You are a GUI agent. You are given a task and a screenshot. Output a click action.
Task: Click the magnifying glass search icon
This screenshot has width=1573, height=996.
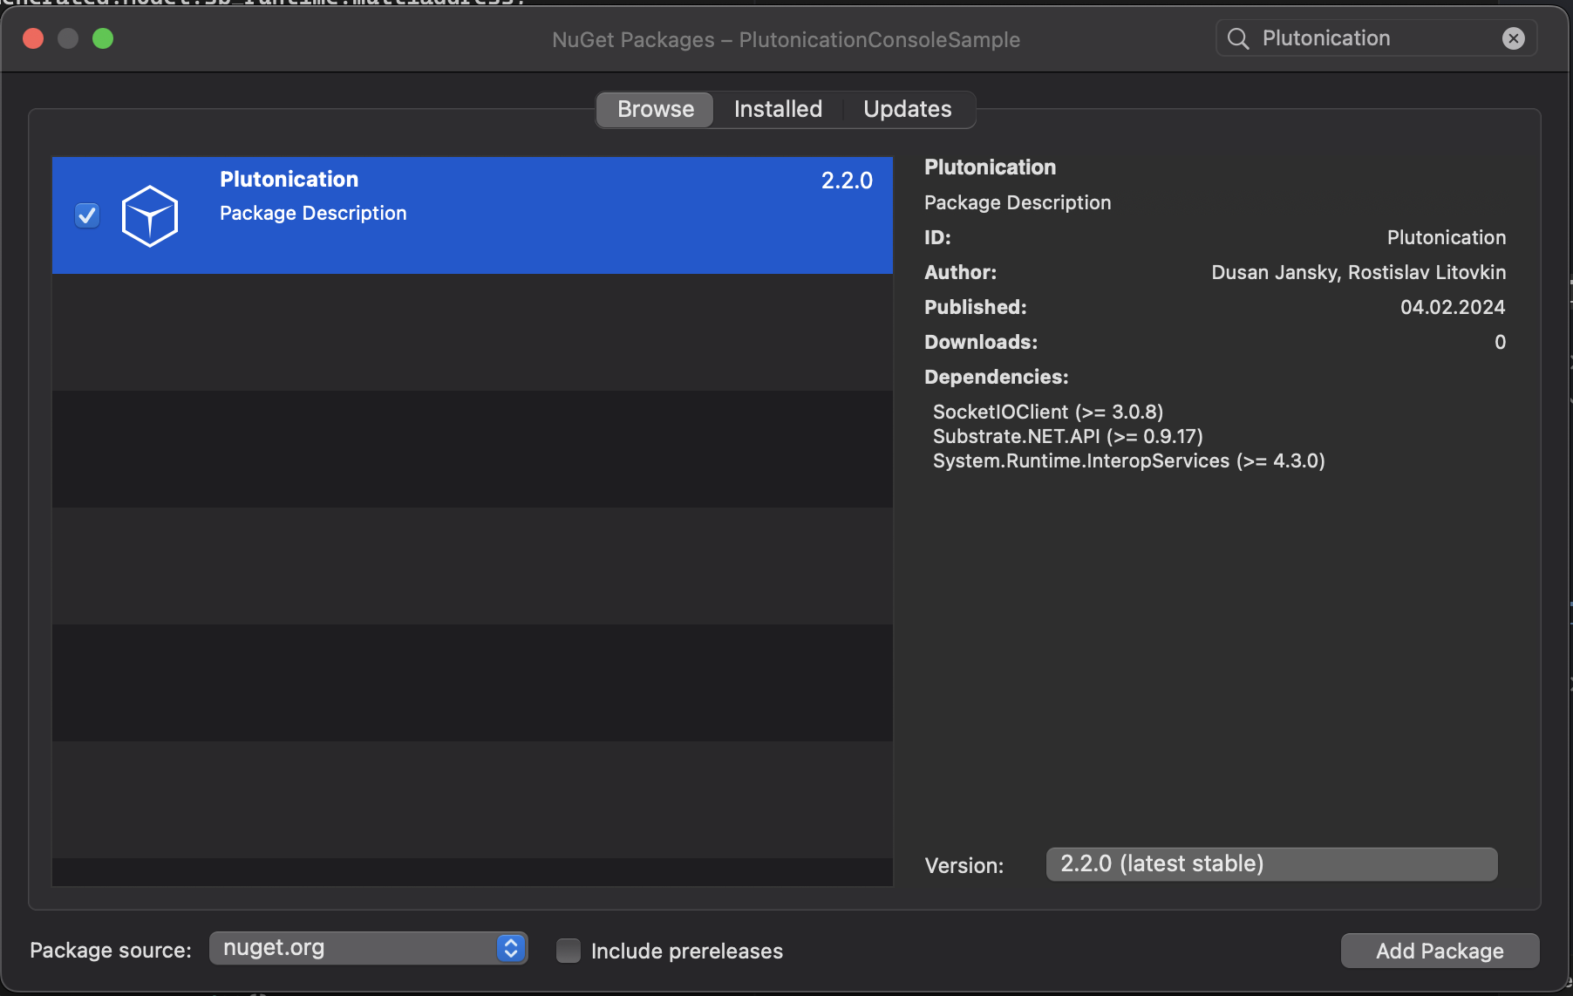pyautogui.click(x=1237, y=38)
